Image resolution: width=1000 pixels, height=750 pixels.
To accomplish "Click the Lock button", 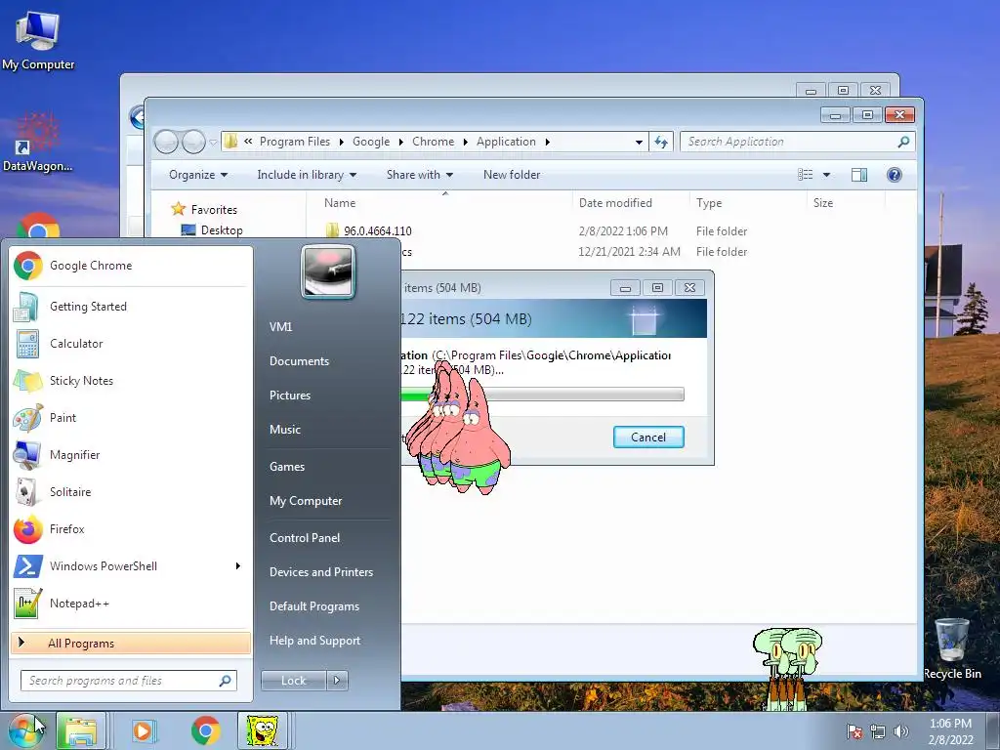I will coord(293,681).
